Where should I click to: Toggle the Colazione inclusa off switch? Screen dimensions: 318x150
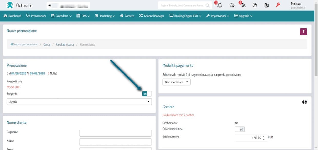[240, 129]
